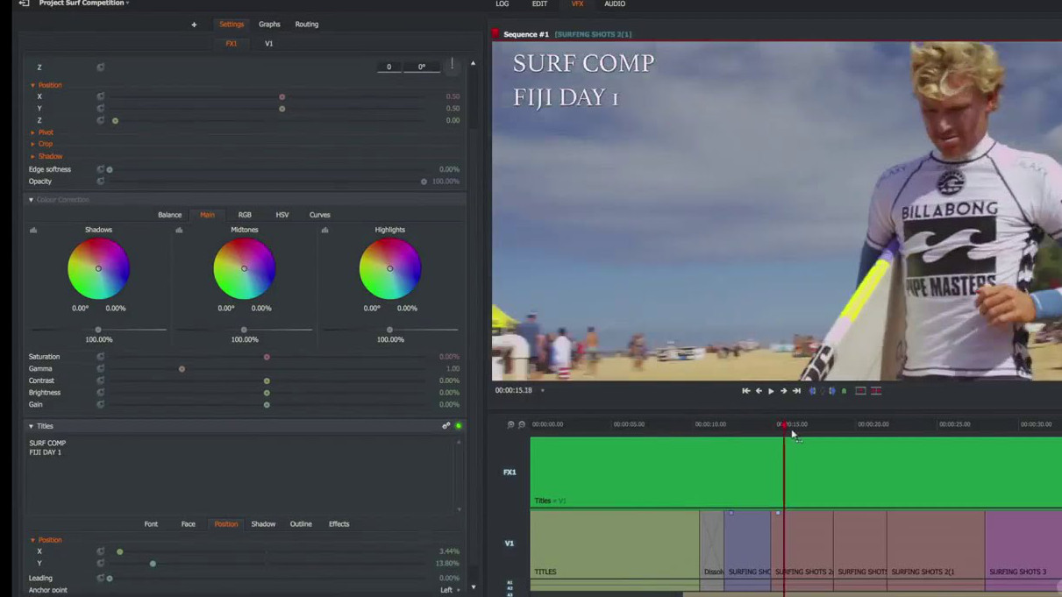Select the Outline title option
Image resolution: width=1062 pixels, height=597 pixels.
301,524
